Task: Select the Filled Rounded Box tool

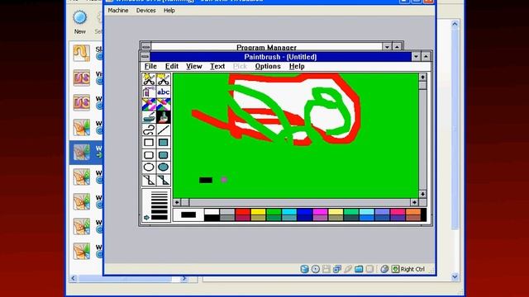Action: (164, 155)
